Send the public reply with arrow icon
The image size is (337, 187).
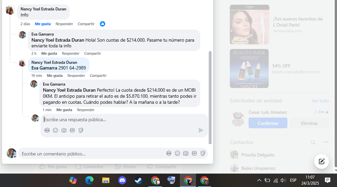click(201, 130)
